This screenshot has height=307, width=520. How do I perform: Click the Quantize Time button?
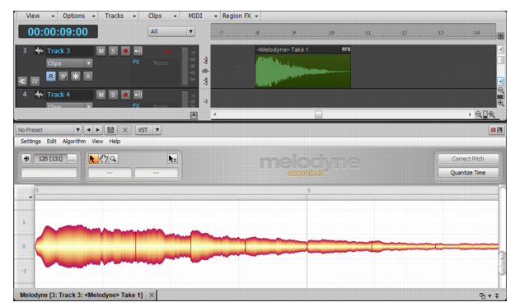468,173
